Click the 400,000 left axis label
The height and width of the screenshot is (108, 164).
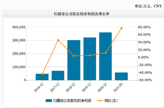[19, 27]
